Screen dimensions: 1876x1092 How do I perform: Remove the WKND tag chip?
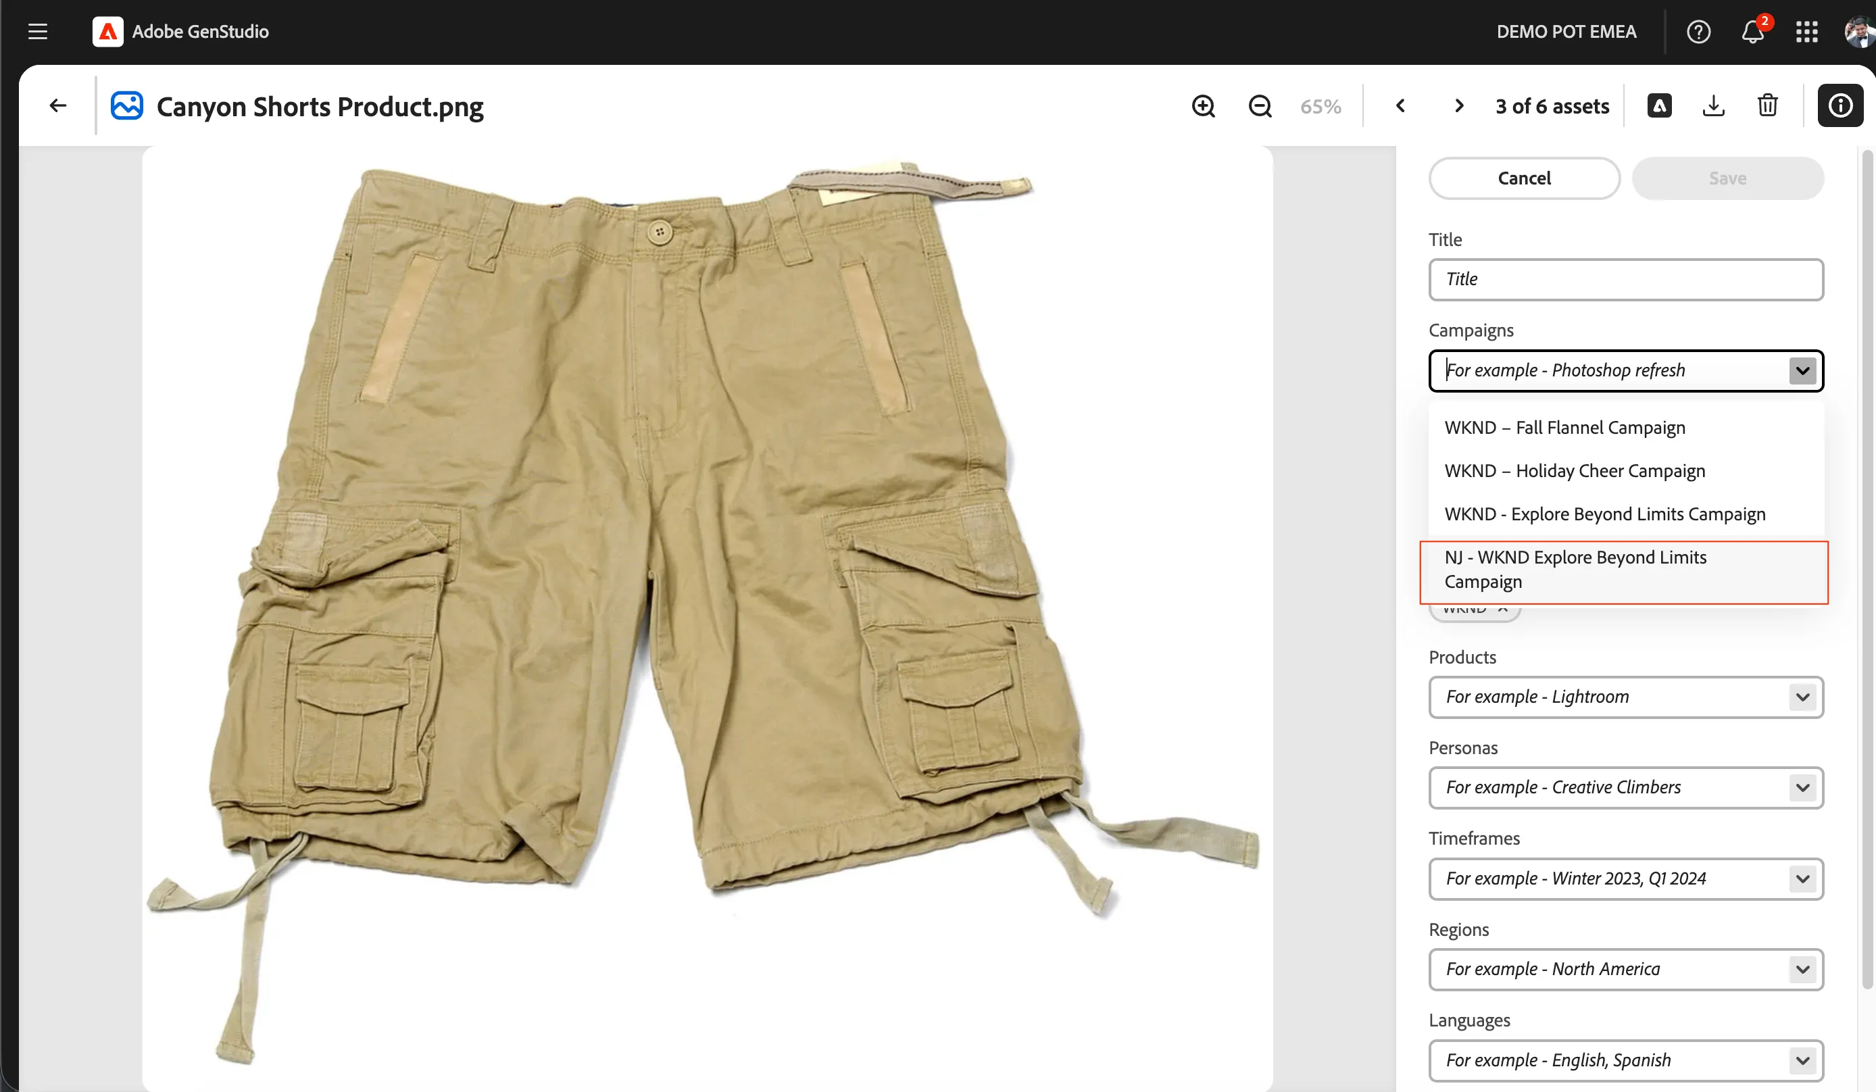[1502, 610]
